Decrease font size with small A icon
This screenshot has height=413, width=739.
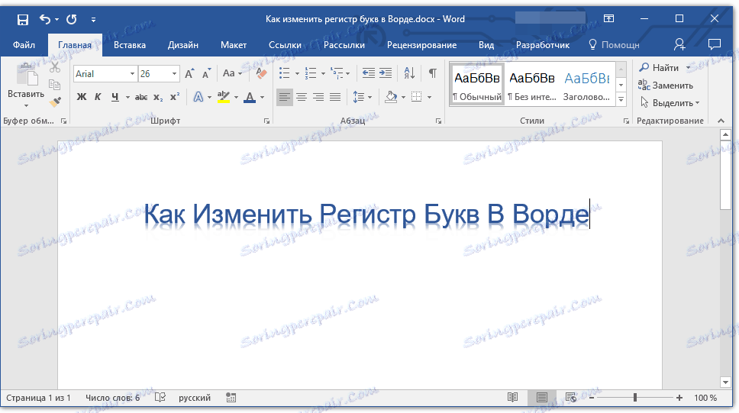(x=206, y=73)
